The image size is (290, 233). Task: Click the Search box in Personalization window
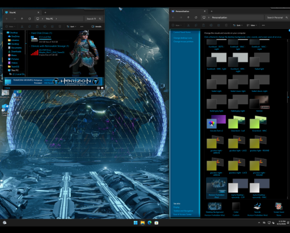coord(277,17)
